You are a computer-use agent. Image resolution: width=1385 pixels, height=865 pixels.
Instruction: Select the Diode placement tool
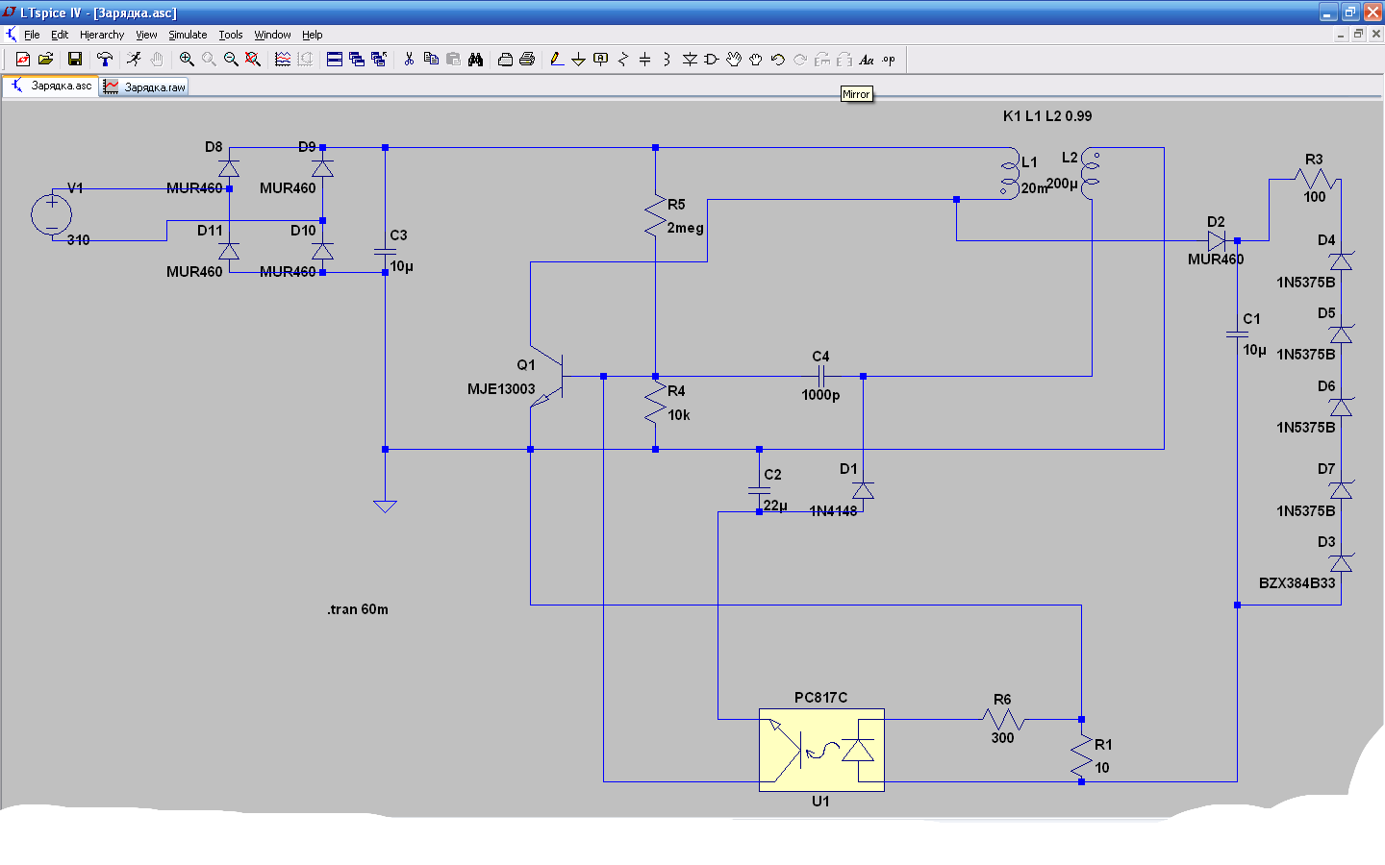pyautogui.click(x=690, y=60)
